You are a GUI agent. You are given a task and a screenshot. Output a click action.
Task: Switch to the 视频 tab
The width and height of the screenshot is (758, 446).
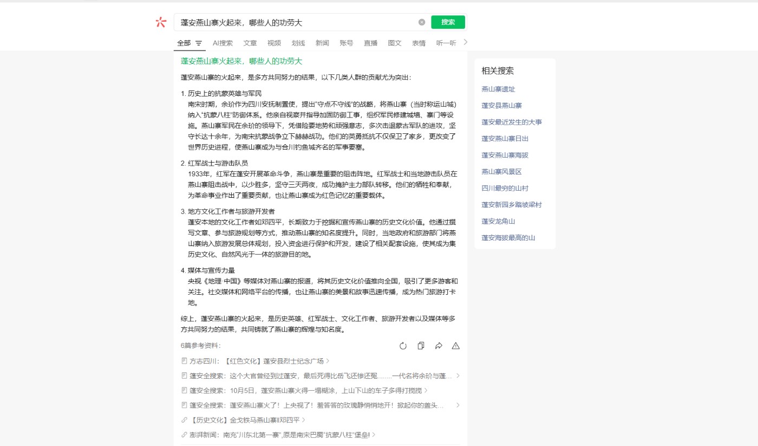tap(274, 43)
